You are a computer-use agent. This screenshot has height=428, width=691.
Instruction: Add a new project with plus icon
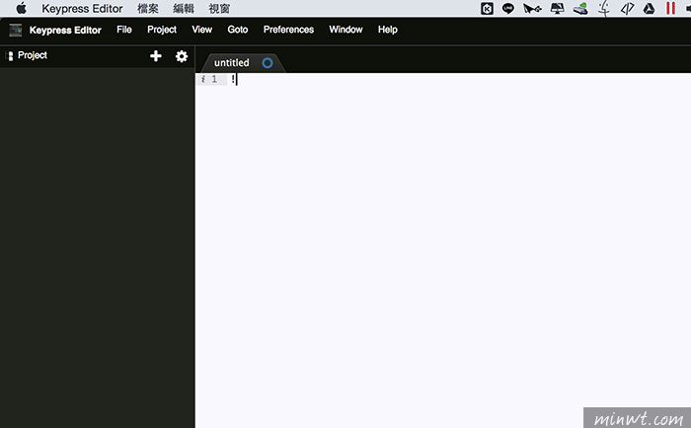[x=156, y=56]
